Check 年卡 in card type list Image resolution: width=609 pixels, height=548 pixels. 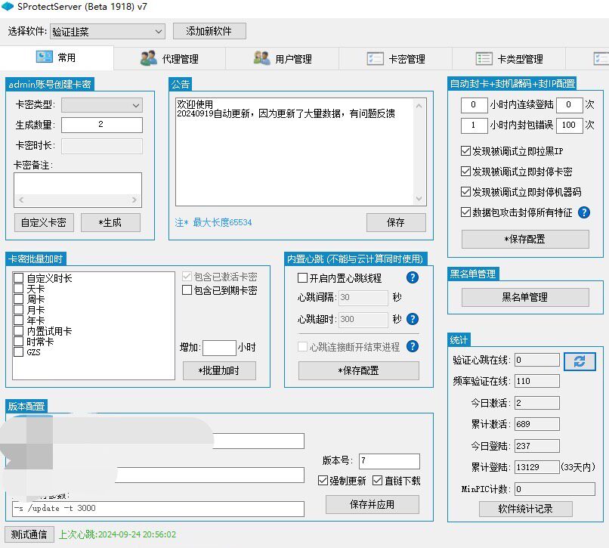click(x=18, y=320)
